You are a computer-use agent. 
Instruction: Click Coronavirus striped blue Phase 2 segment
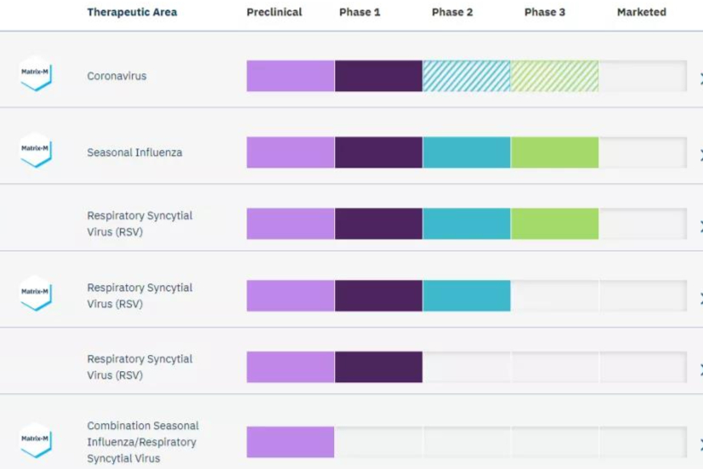pos(467,77)
